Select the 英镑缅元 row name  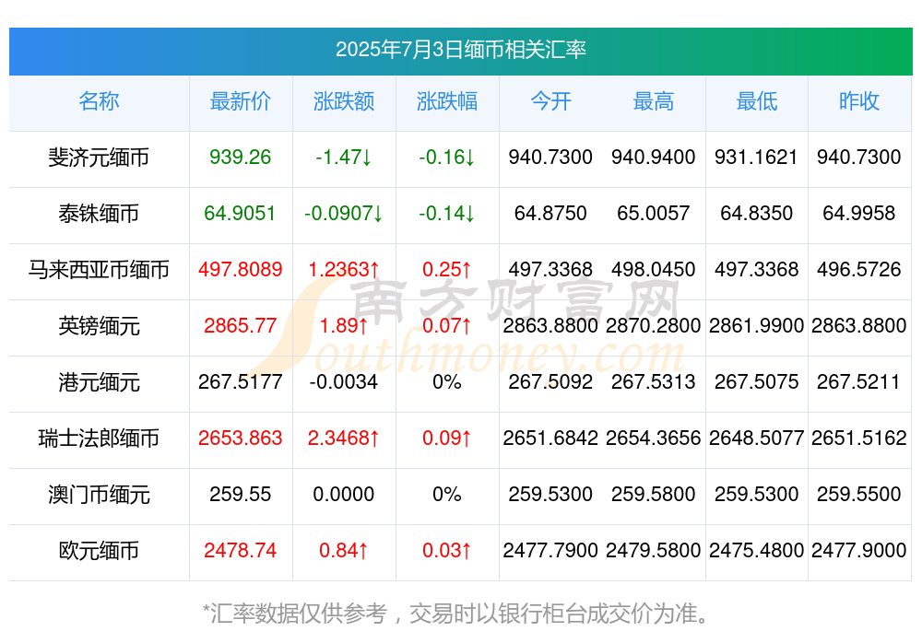99,325
